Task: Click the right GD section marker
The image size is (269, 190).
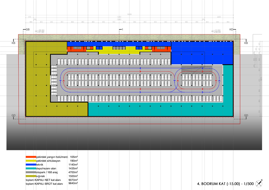Action: (x=246, y=115)
